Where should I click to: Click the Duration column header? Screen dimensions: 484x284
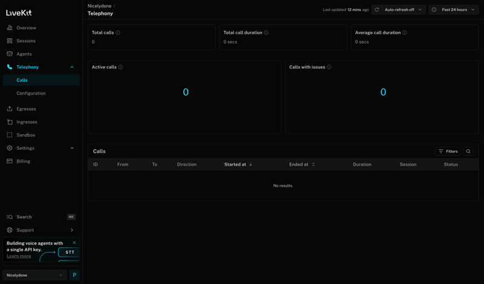pos(362,165)
